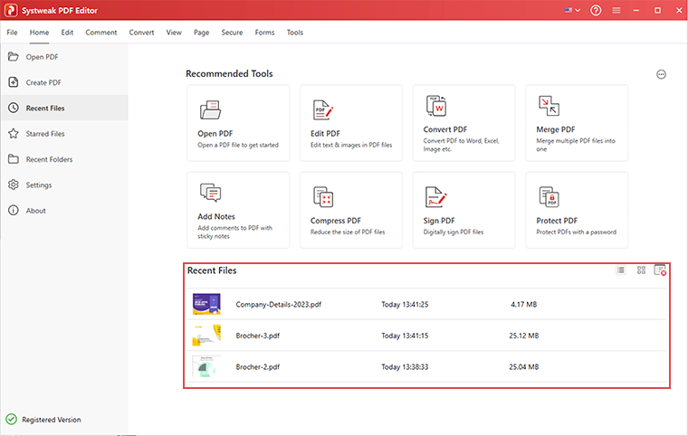This screenshot has height=436, width=688.
Task: Click file name Company-Details-2023.pdf
Action: [279, 304]
